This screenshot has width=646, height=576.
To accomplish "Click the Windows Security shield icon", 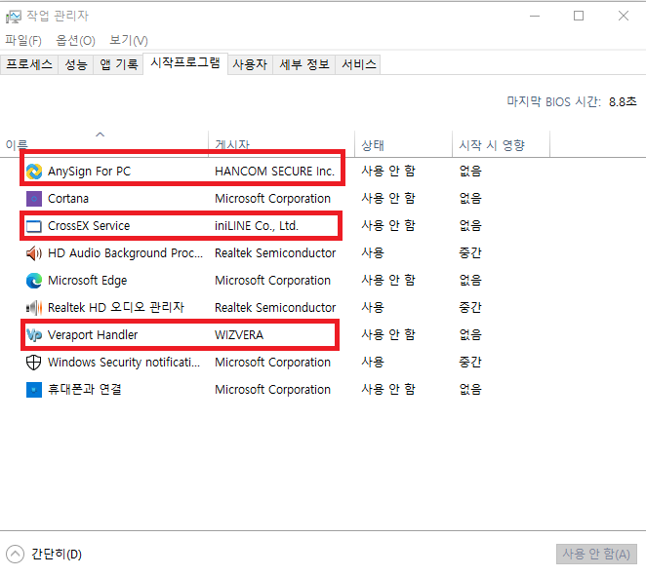I will [x=34, y=363].
